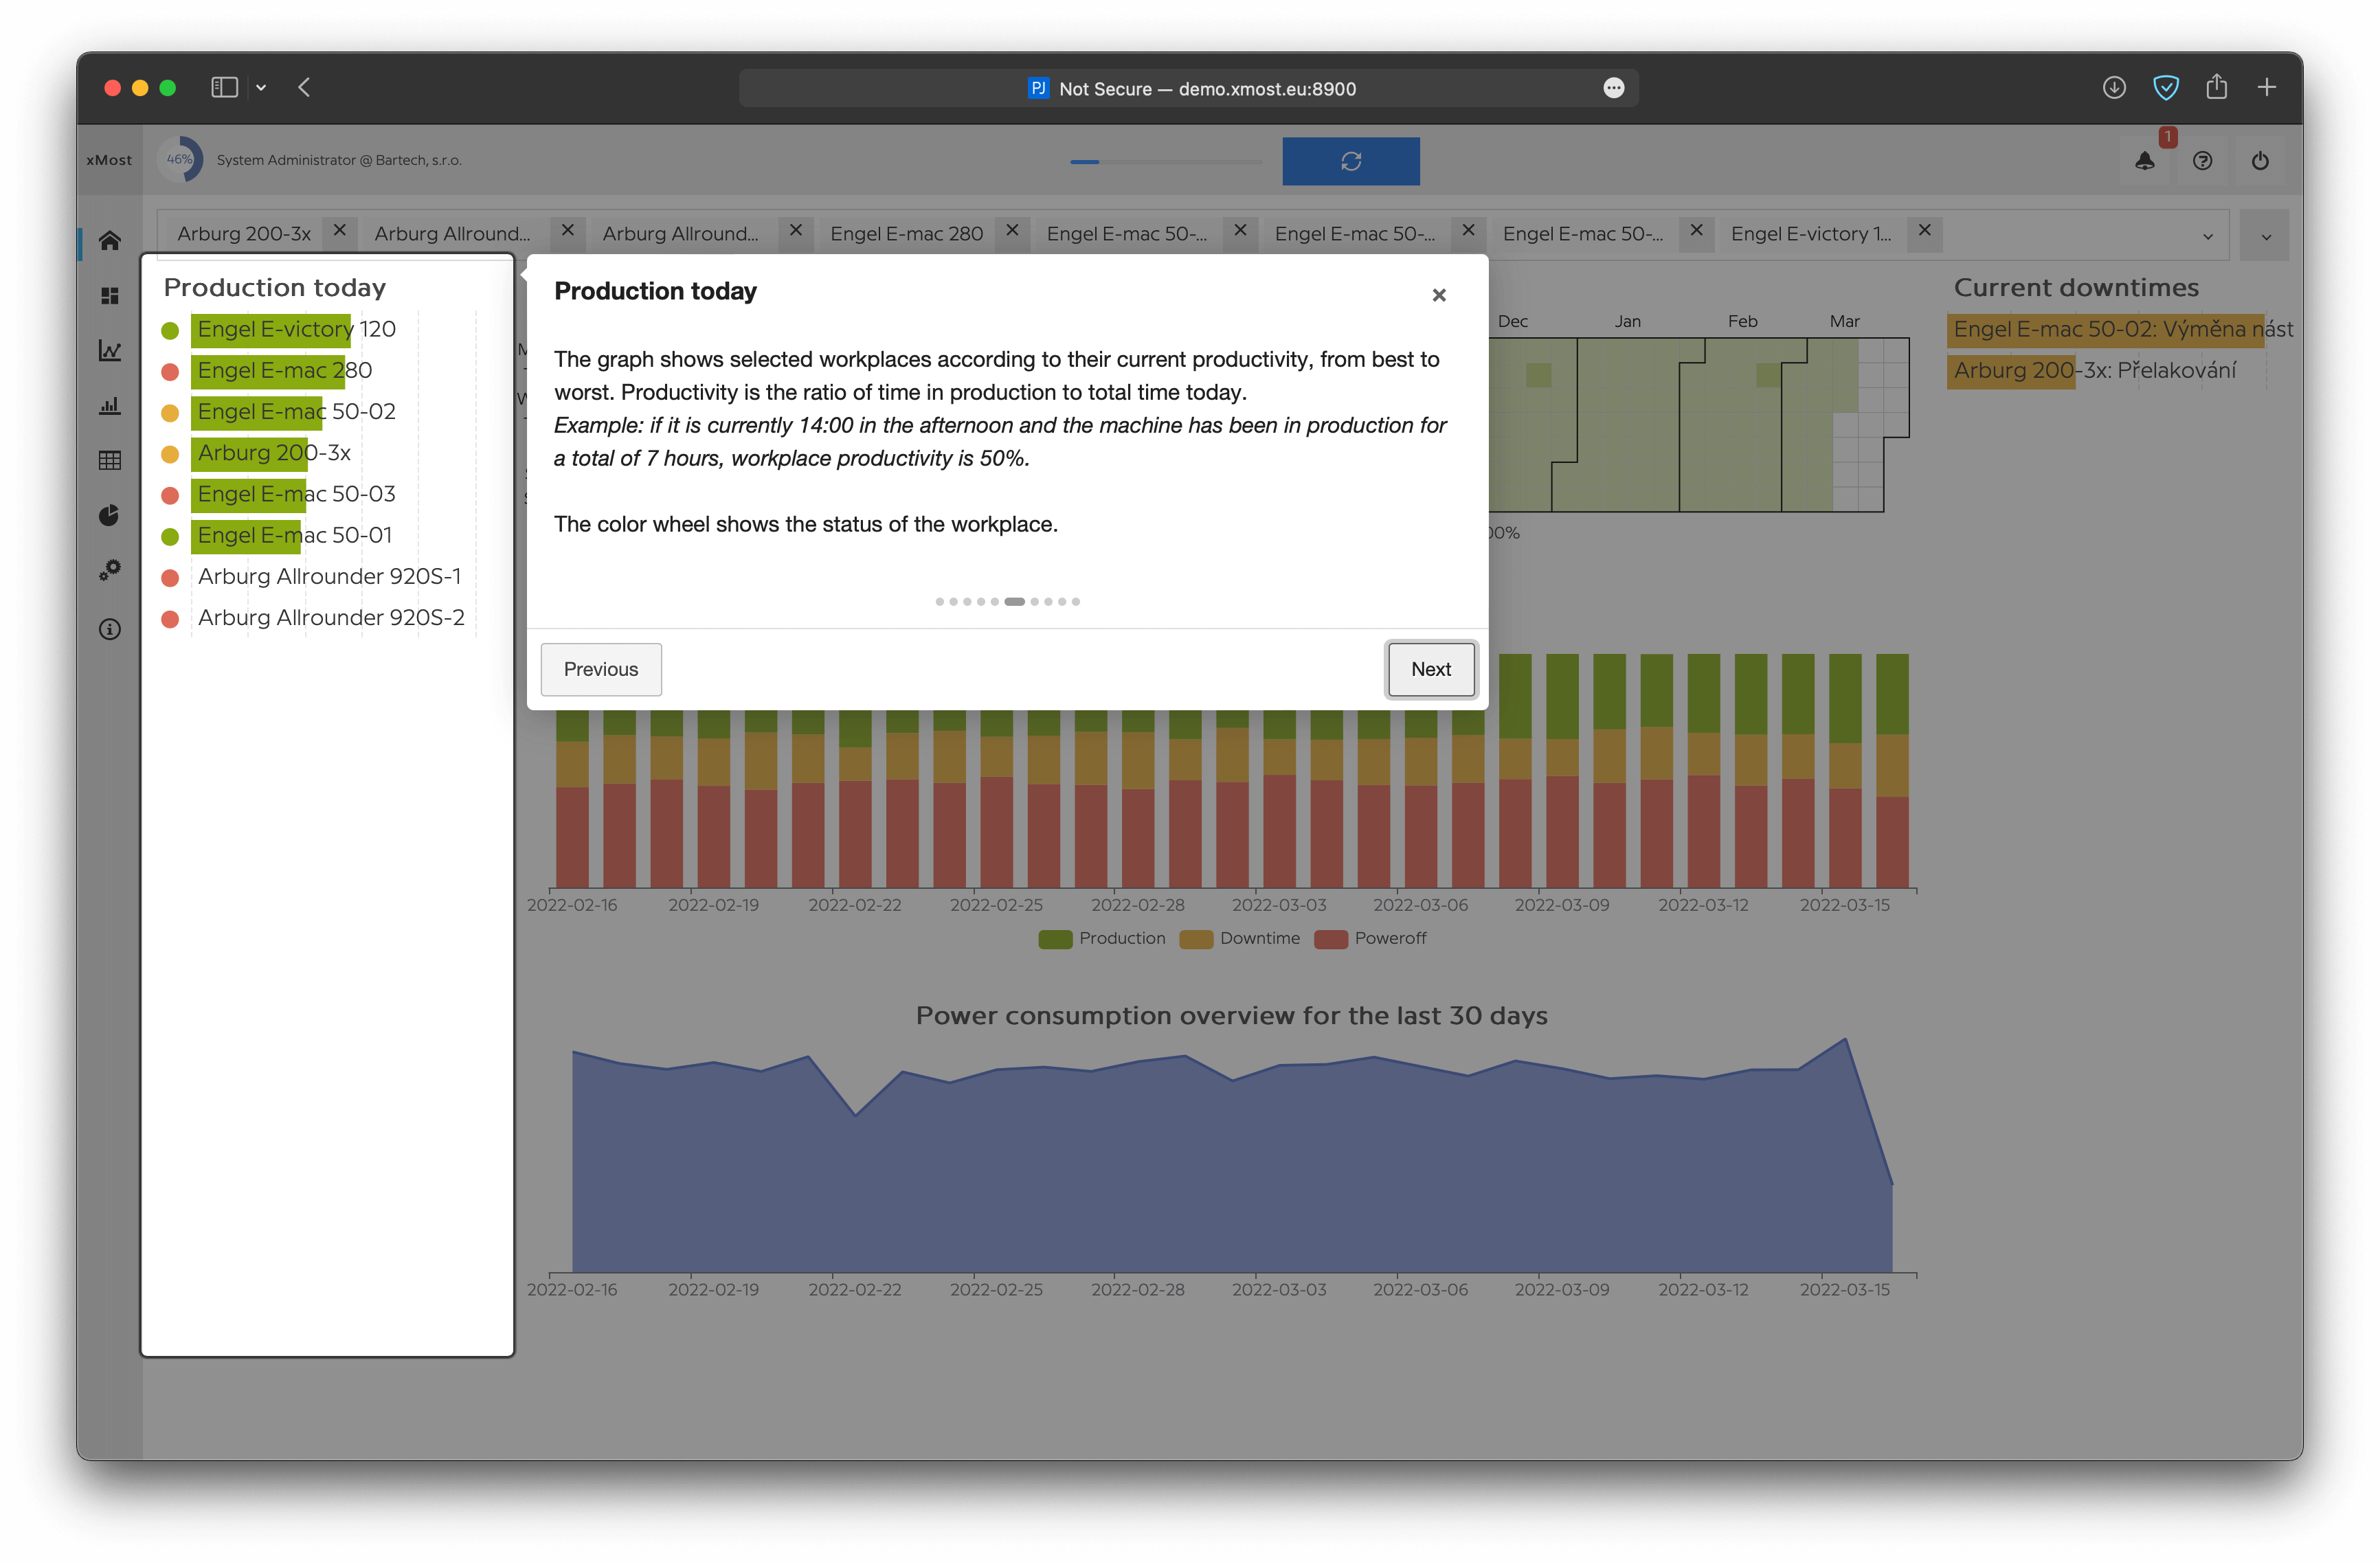This screenshot has width=2380, height=1562.
Task: Expand the workplace selector dropdown chevron
Action: pyautogui.click(x=2207, y=237)
